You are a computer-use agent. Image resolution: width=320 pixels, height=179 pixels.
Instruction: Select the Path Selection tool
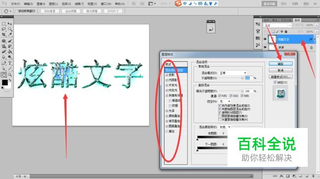coord(3,69)
